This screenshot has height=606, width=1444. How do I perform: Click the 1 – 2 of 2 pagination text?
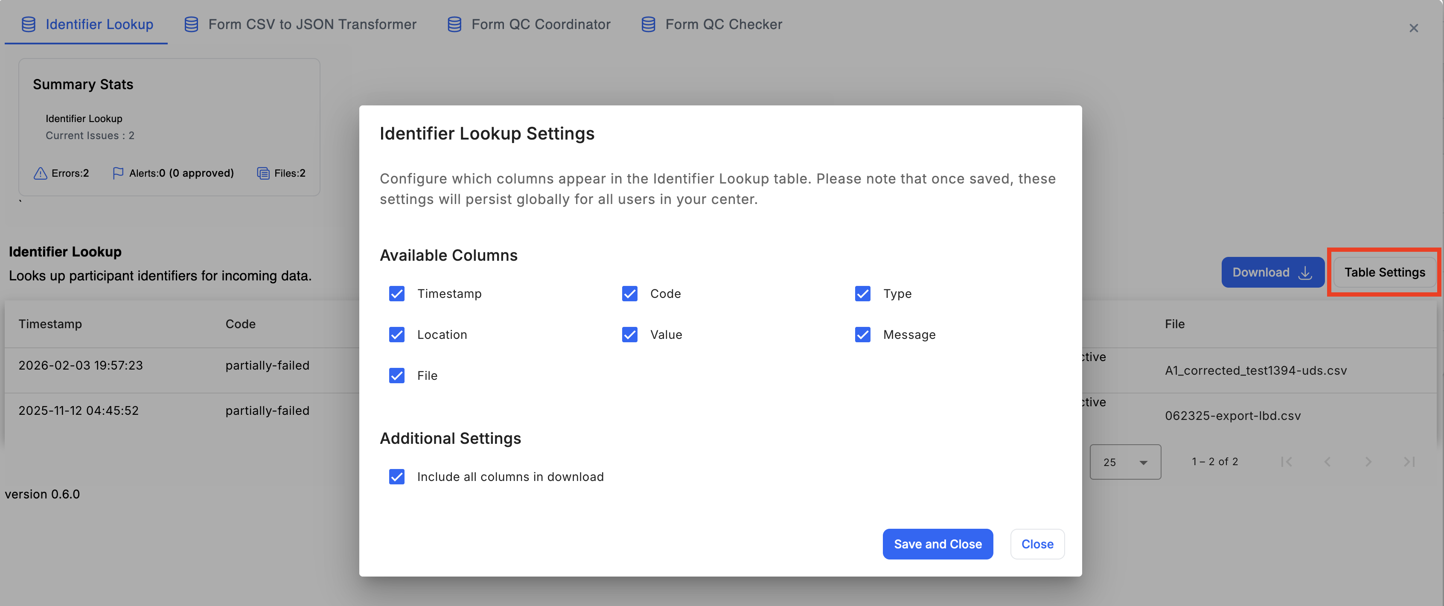(x=1215, y=462)
